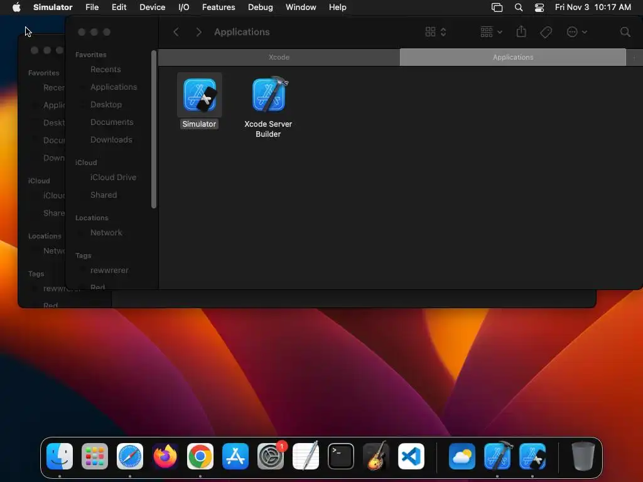Click the iCloud section header in front sidebar
Screen dimensions: 643x482
[85, 163]
